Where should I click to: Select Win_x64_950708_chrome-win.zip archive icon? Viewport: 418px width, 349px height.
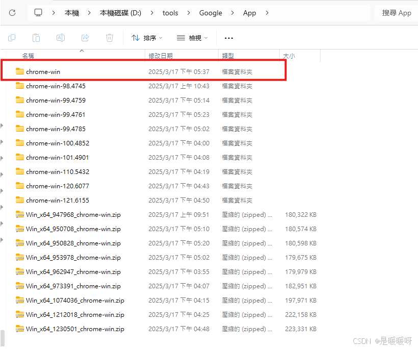(x=20, y=229)
